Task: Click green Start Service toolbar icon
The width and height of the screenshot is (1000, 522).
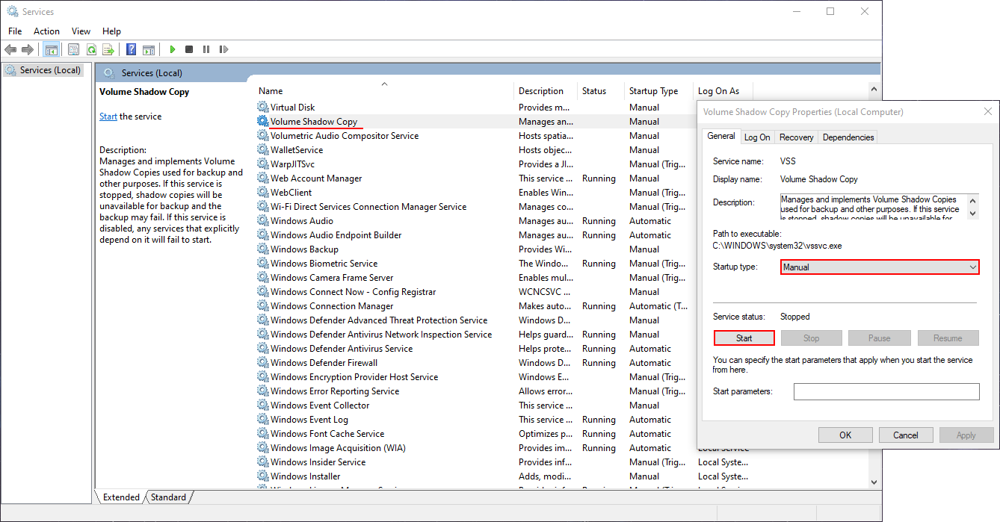Action: [x=173, y=49]
